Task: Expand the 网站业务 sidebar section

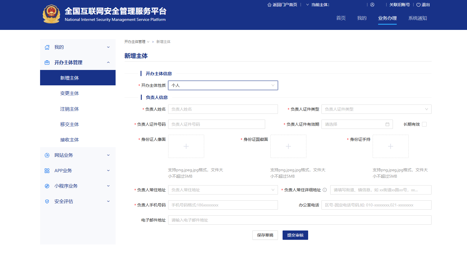Action: (x=78, y=155)
